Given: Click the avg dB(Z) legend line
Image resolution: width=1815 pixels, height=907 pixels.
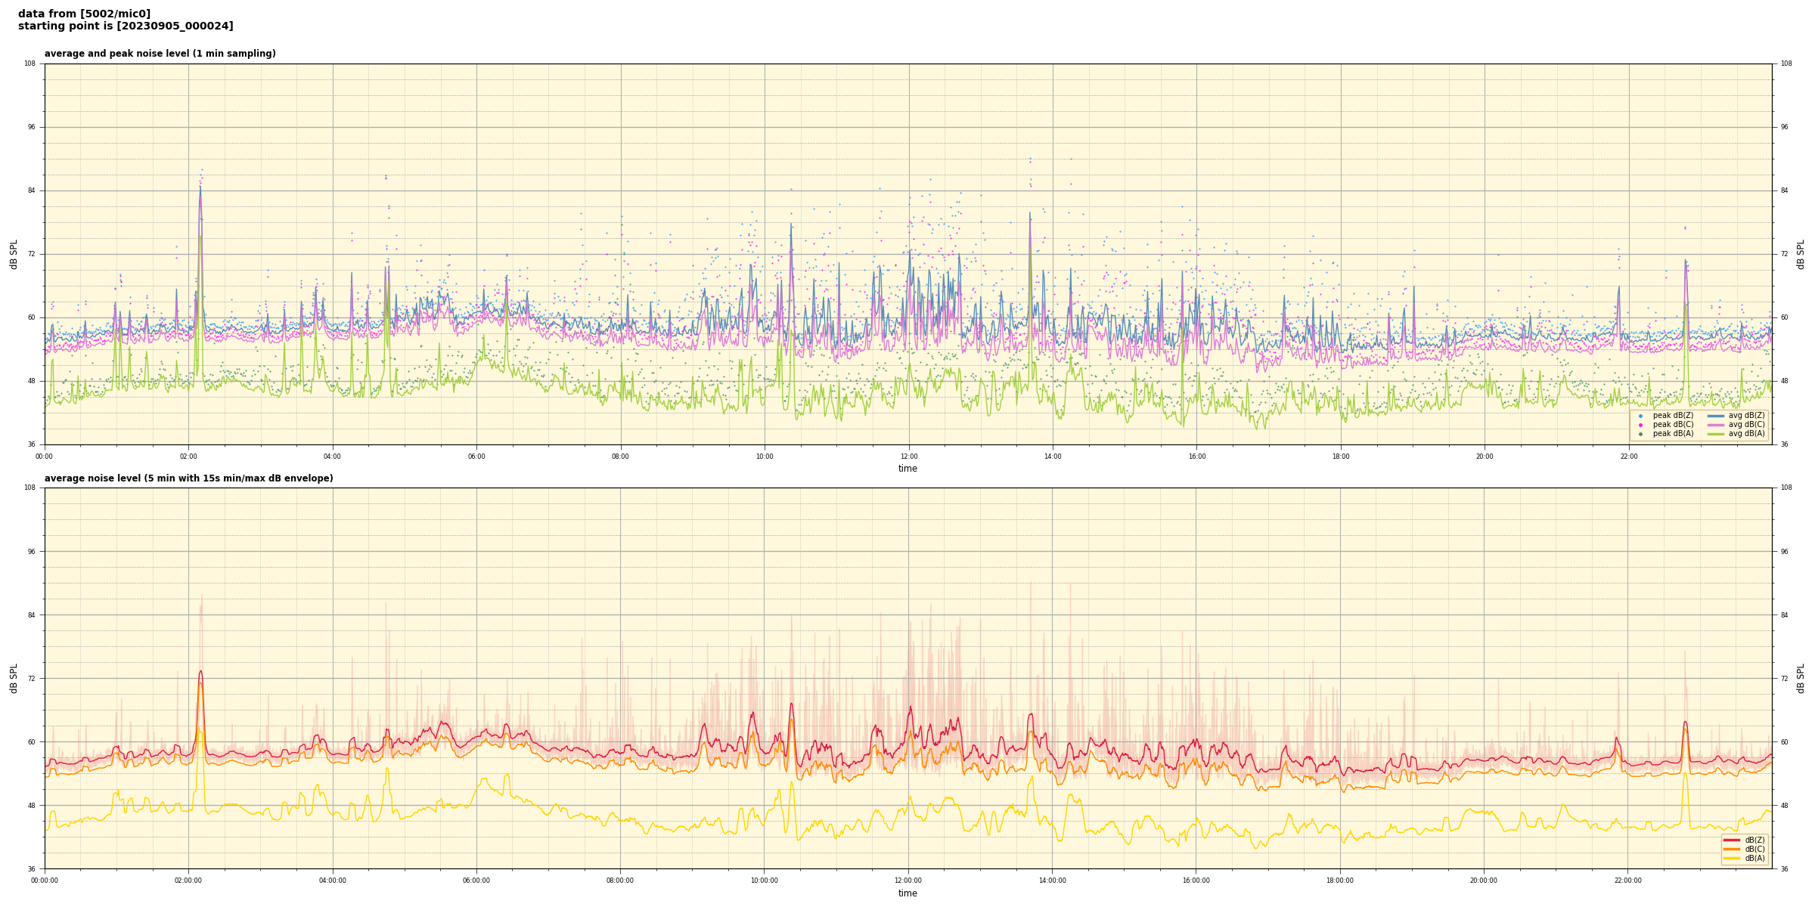Looking at the screenshot, I should [1715, 416].
